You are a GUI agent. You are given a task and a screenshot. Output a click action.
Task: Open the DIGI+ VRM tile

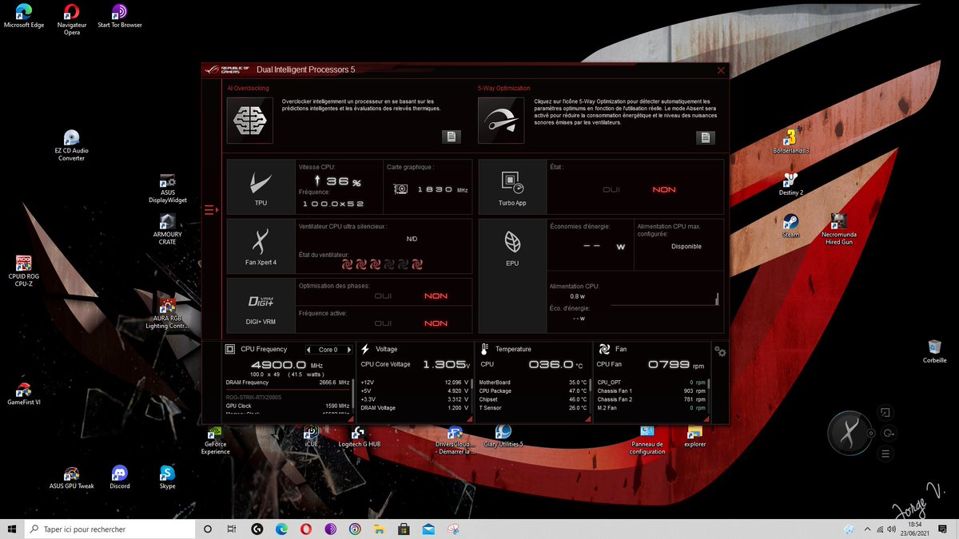click(261, 305)
